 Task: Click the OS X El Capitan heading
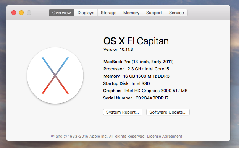136,41
